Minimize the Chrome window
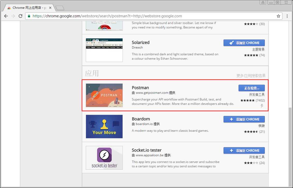This screenshot has width=293, height=188. (271, 2)
